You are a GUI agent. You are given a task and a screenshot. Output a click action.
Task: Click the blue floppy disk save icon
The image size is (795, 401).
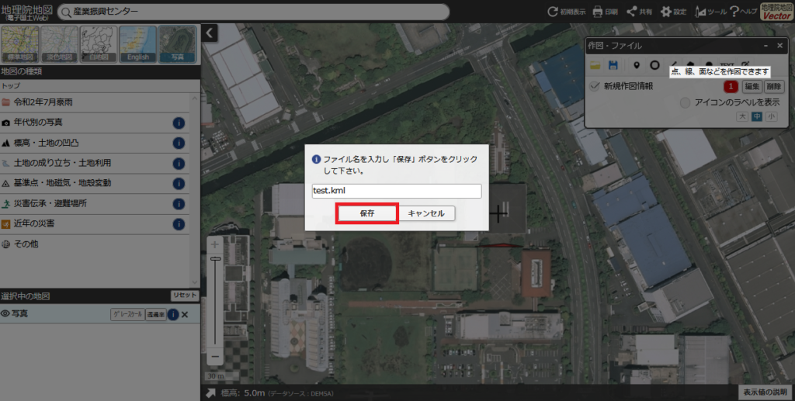click(613, 65)
